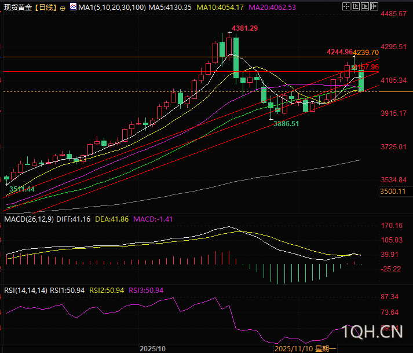Click the red 4157.96 line label
This screenshot has width=413, height=353.
[366, 67]
